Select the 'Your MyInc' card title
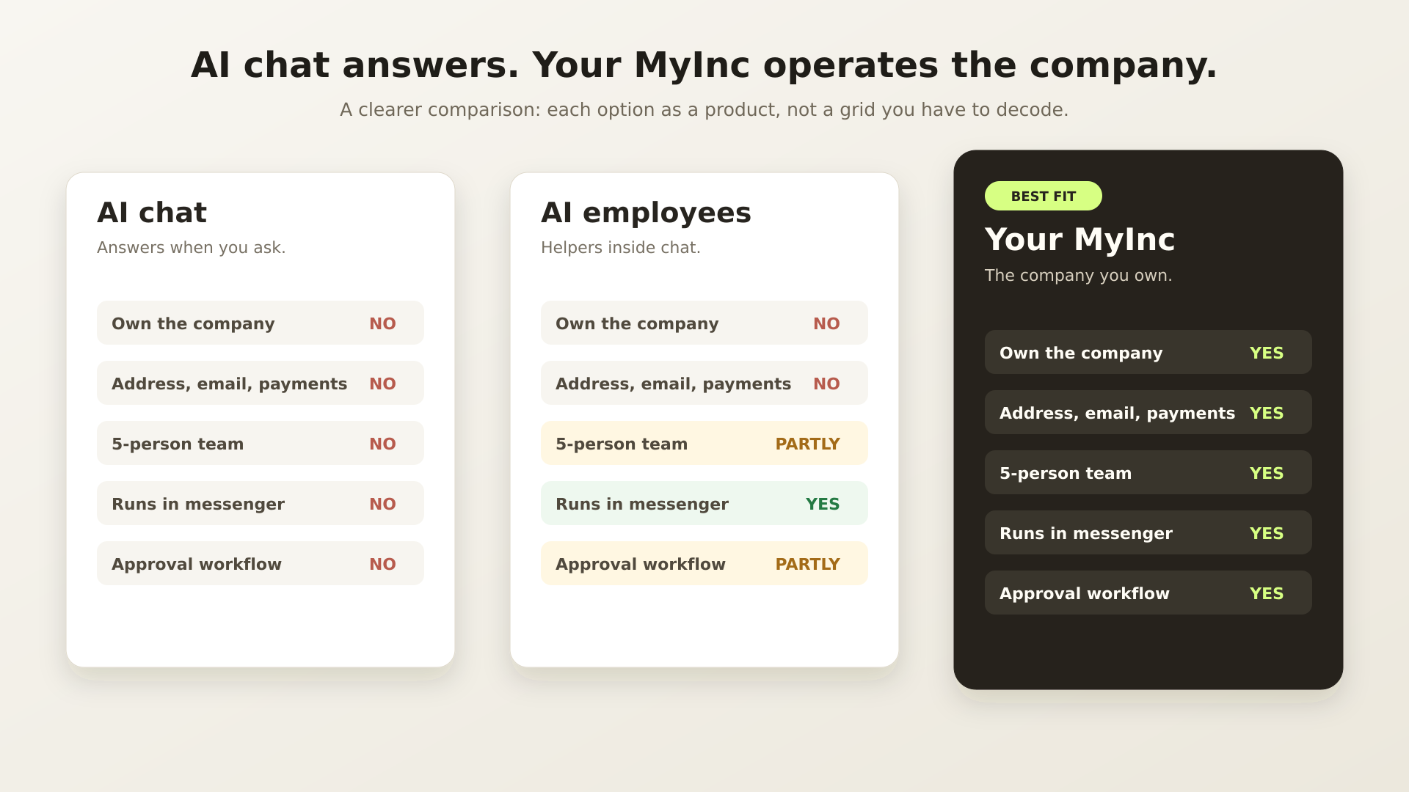 point(1079,240)
